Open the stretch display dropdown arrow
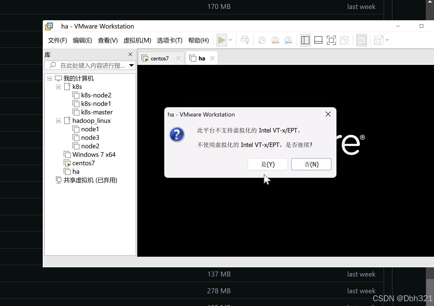This screenshot has width=434, height=306. [x=387, y=40]
